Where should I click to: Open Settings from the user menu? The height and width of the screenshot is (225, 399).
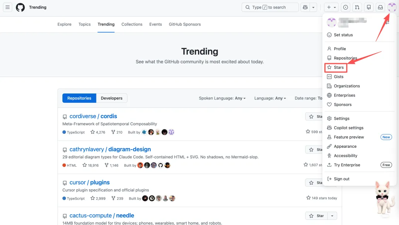click(359, 118)
